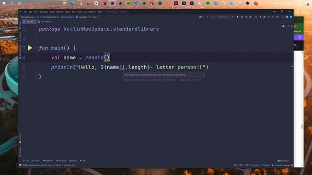Open Git tool window at bottom
The image size is (312, 175).
point(26,161)
